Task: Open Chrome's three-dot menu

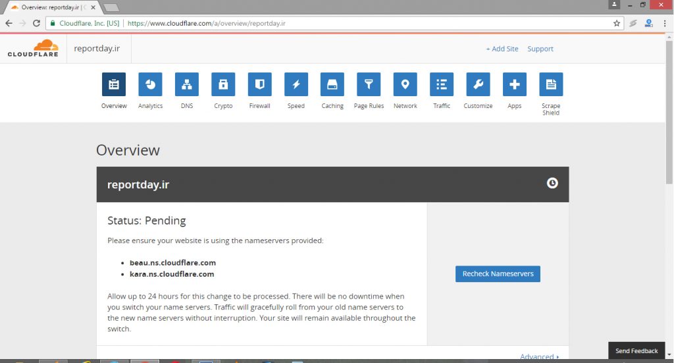Action: (x=665, y=23)
